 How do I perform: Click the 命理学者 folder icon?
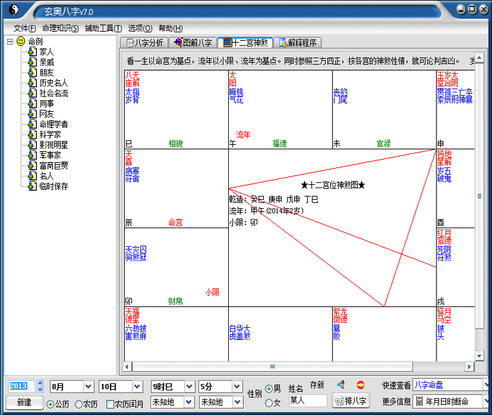point(32,124)
